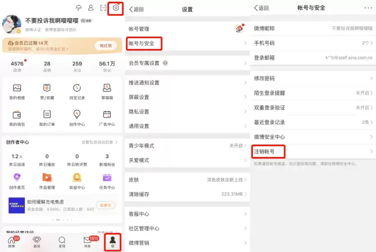Switch to the 我 profile tab
Image resolution: width=376 pixels, height=252 pixels.
(x=112, y=242)
